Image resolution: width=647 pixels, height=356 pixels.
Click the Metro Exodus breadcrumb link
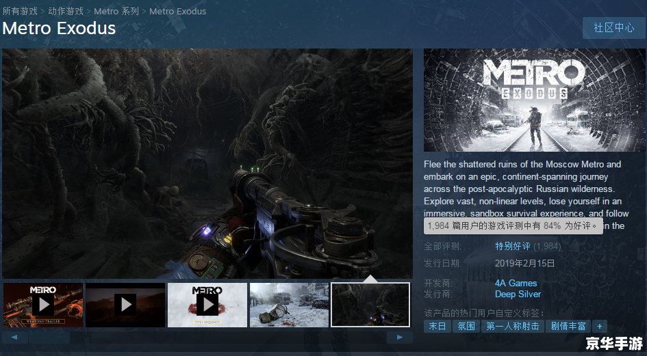[x=177, y=11]
